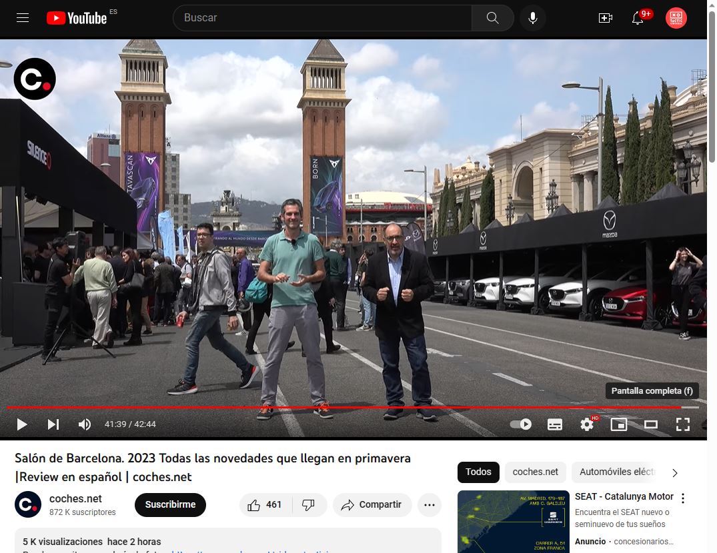Image resolution: width=717 pixels, height=553 pixels.
Task: Like the video with 461 likes
Action: (264, 504)
